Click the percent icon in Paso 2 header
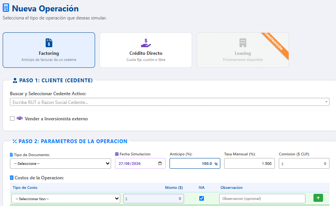Viewport: 336px width, 206px height. click(15, 141)
